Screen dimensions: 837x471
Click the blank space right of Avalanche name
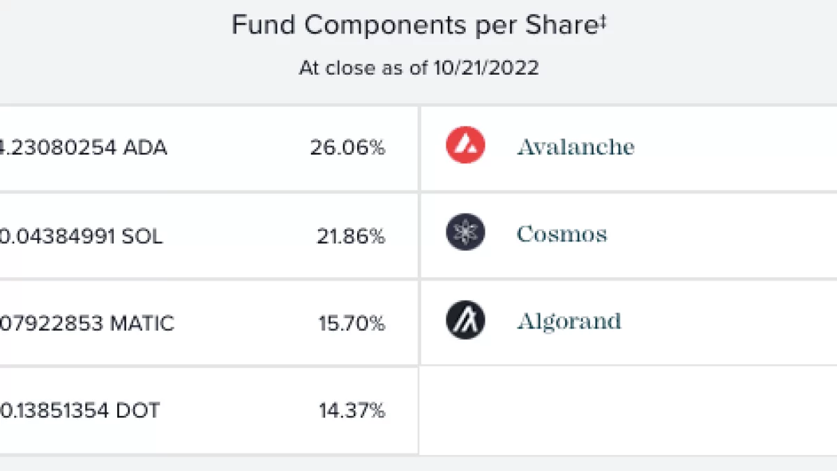click(x=732, y=147)
